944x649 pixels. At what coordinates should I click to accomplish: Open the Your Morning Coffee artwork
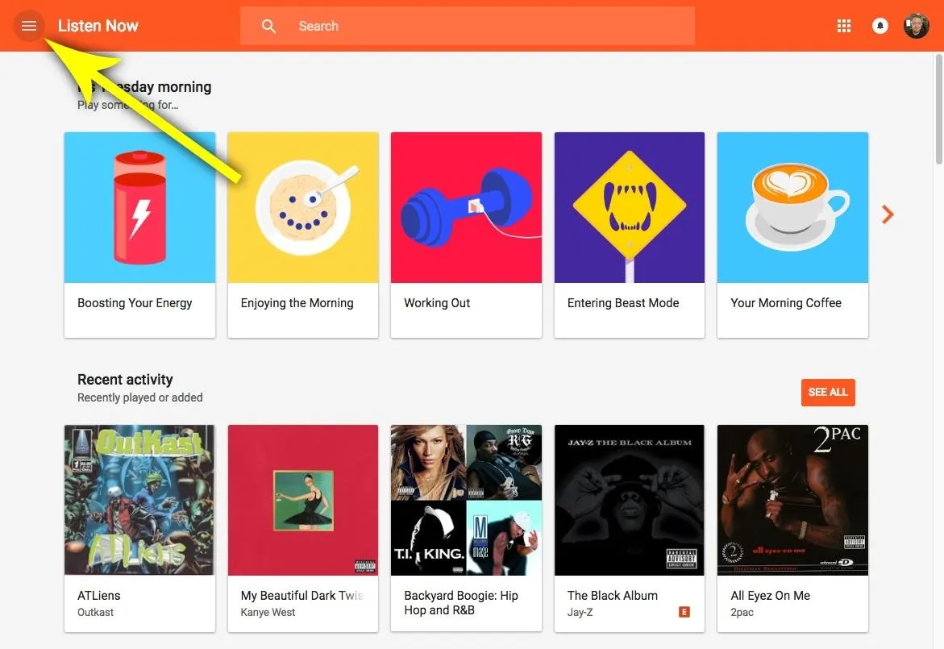pos(792,207)
